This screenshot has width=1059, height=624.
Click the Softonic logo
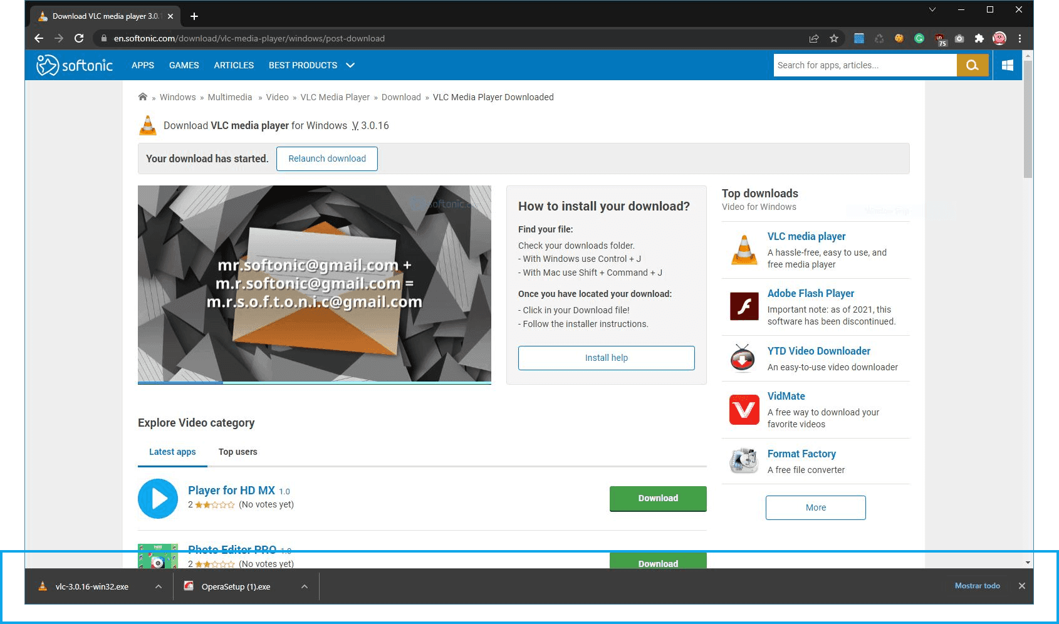tap(75, 65)
